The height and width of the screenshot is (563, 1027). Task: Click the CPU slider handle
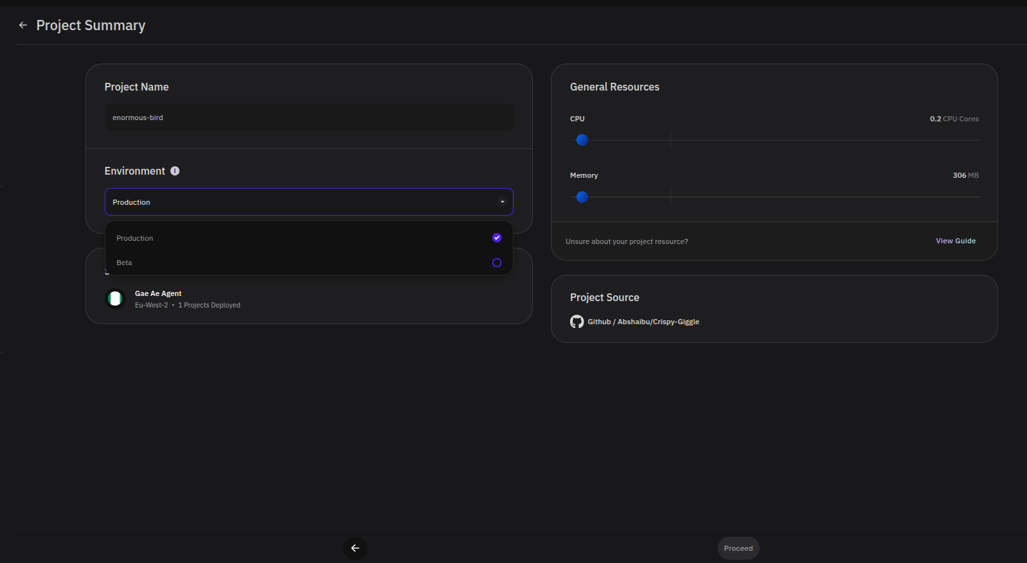click(x=582, y=140)
